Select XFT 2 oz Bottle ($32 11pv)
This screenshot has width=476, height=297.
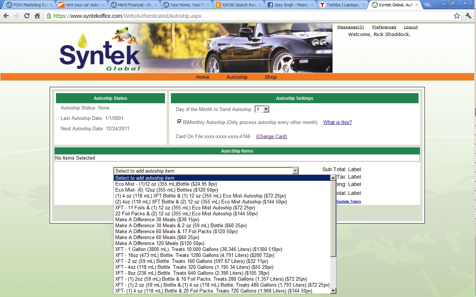(x=222, y=261)
